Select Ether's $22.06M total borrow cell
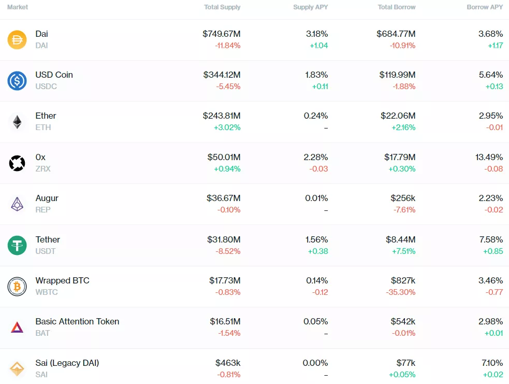This screenshot has height=384, width=509. (398, 116)
